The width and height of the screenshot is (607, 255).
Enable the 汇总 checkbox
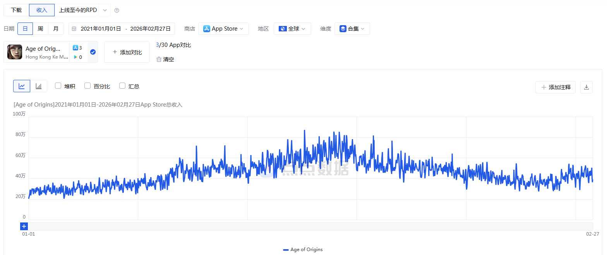122,86
